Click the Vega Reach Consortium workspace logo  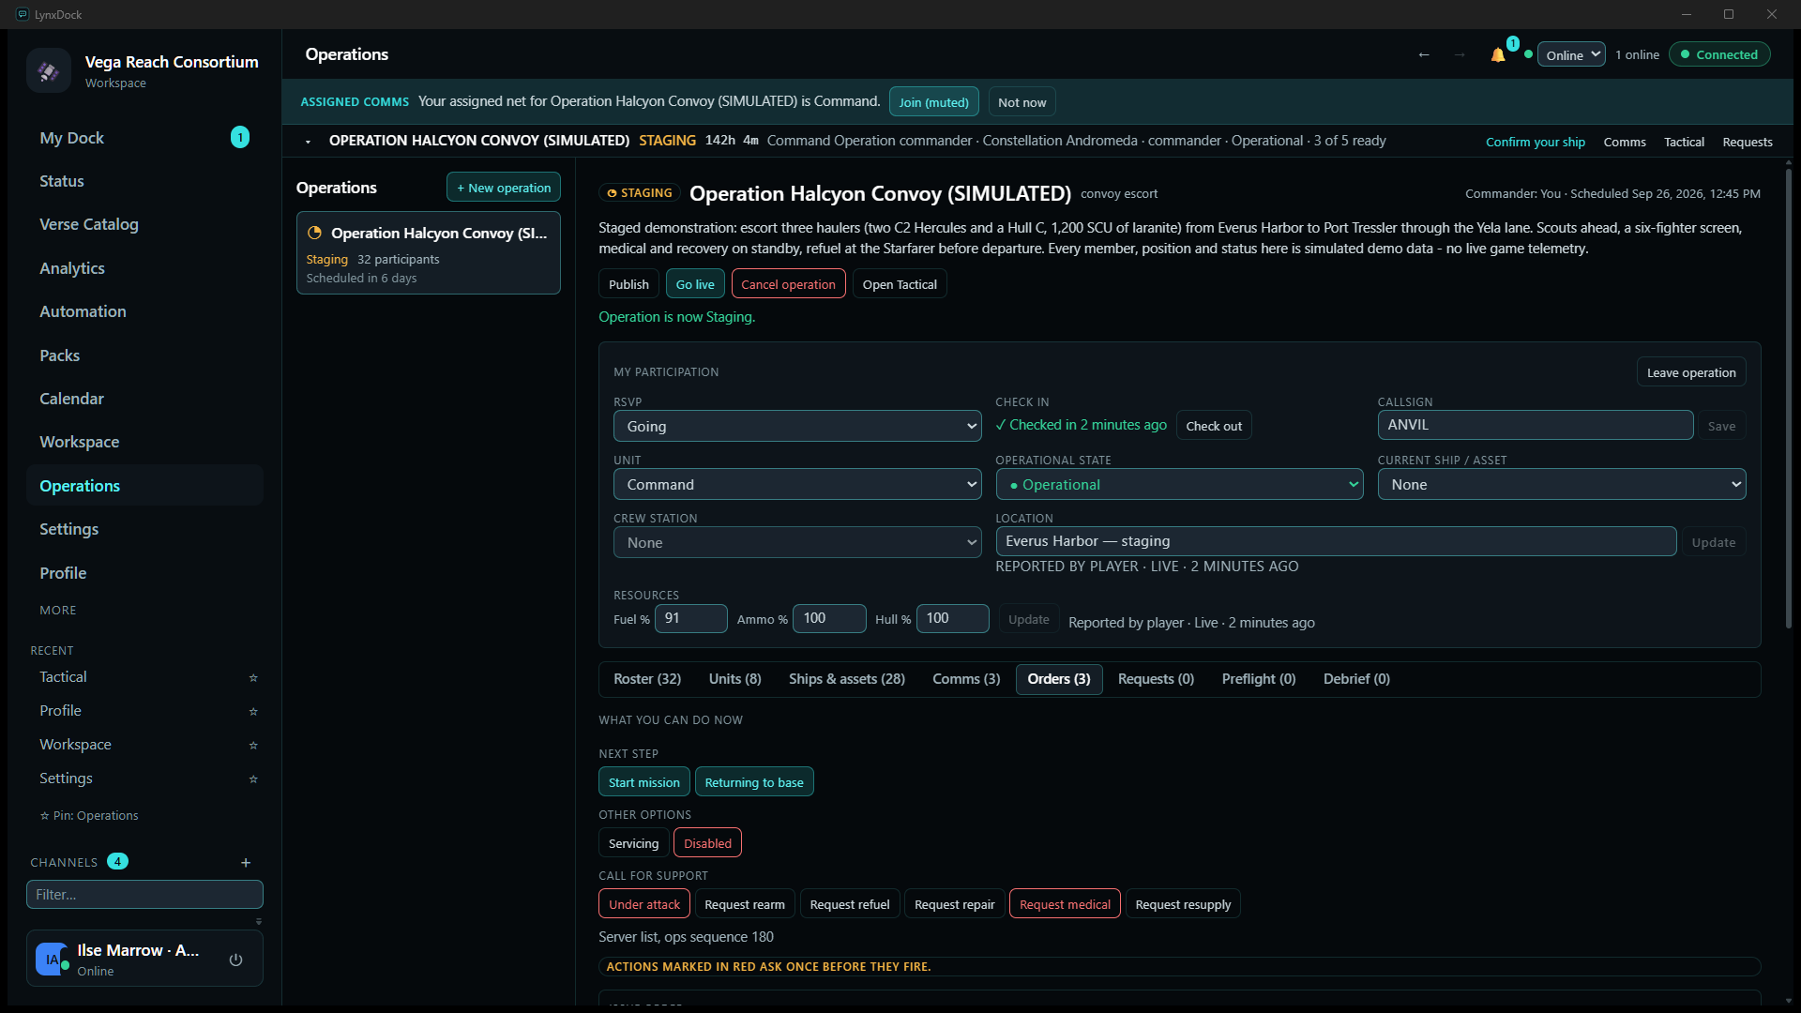tap(49, 70)
